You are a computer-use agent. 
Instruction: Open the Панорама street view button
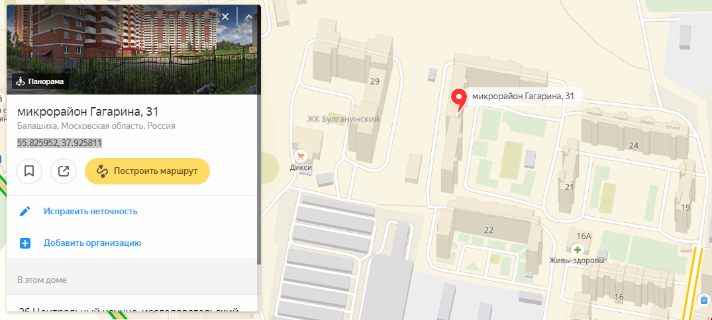click(41, 81)
